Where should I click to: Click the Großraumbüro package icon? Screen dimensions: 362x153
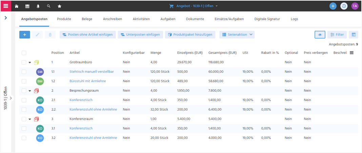pyautogui.click(x=36, y=62)
